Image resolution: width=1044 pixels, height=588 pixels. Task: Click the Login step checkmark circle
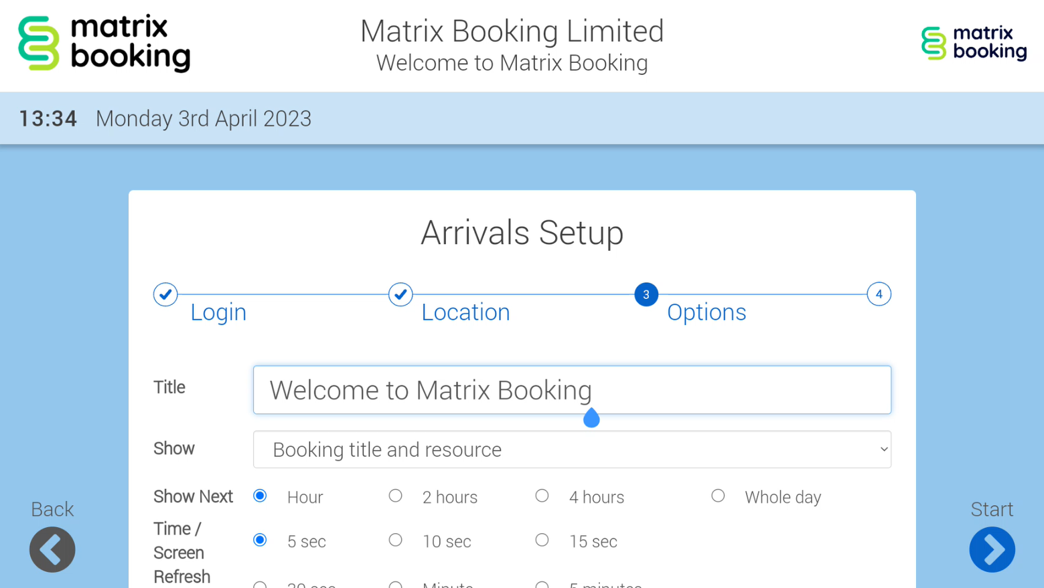165,294
